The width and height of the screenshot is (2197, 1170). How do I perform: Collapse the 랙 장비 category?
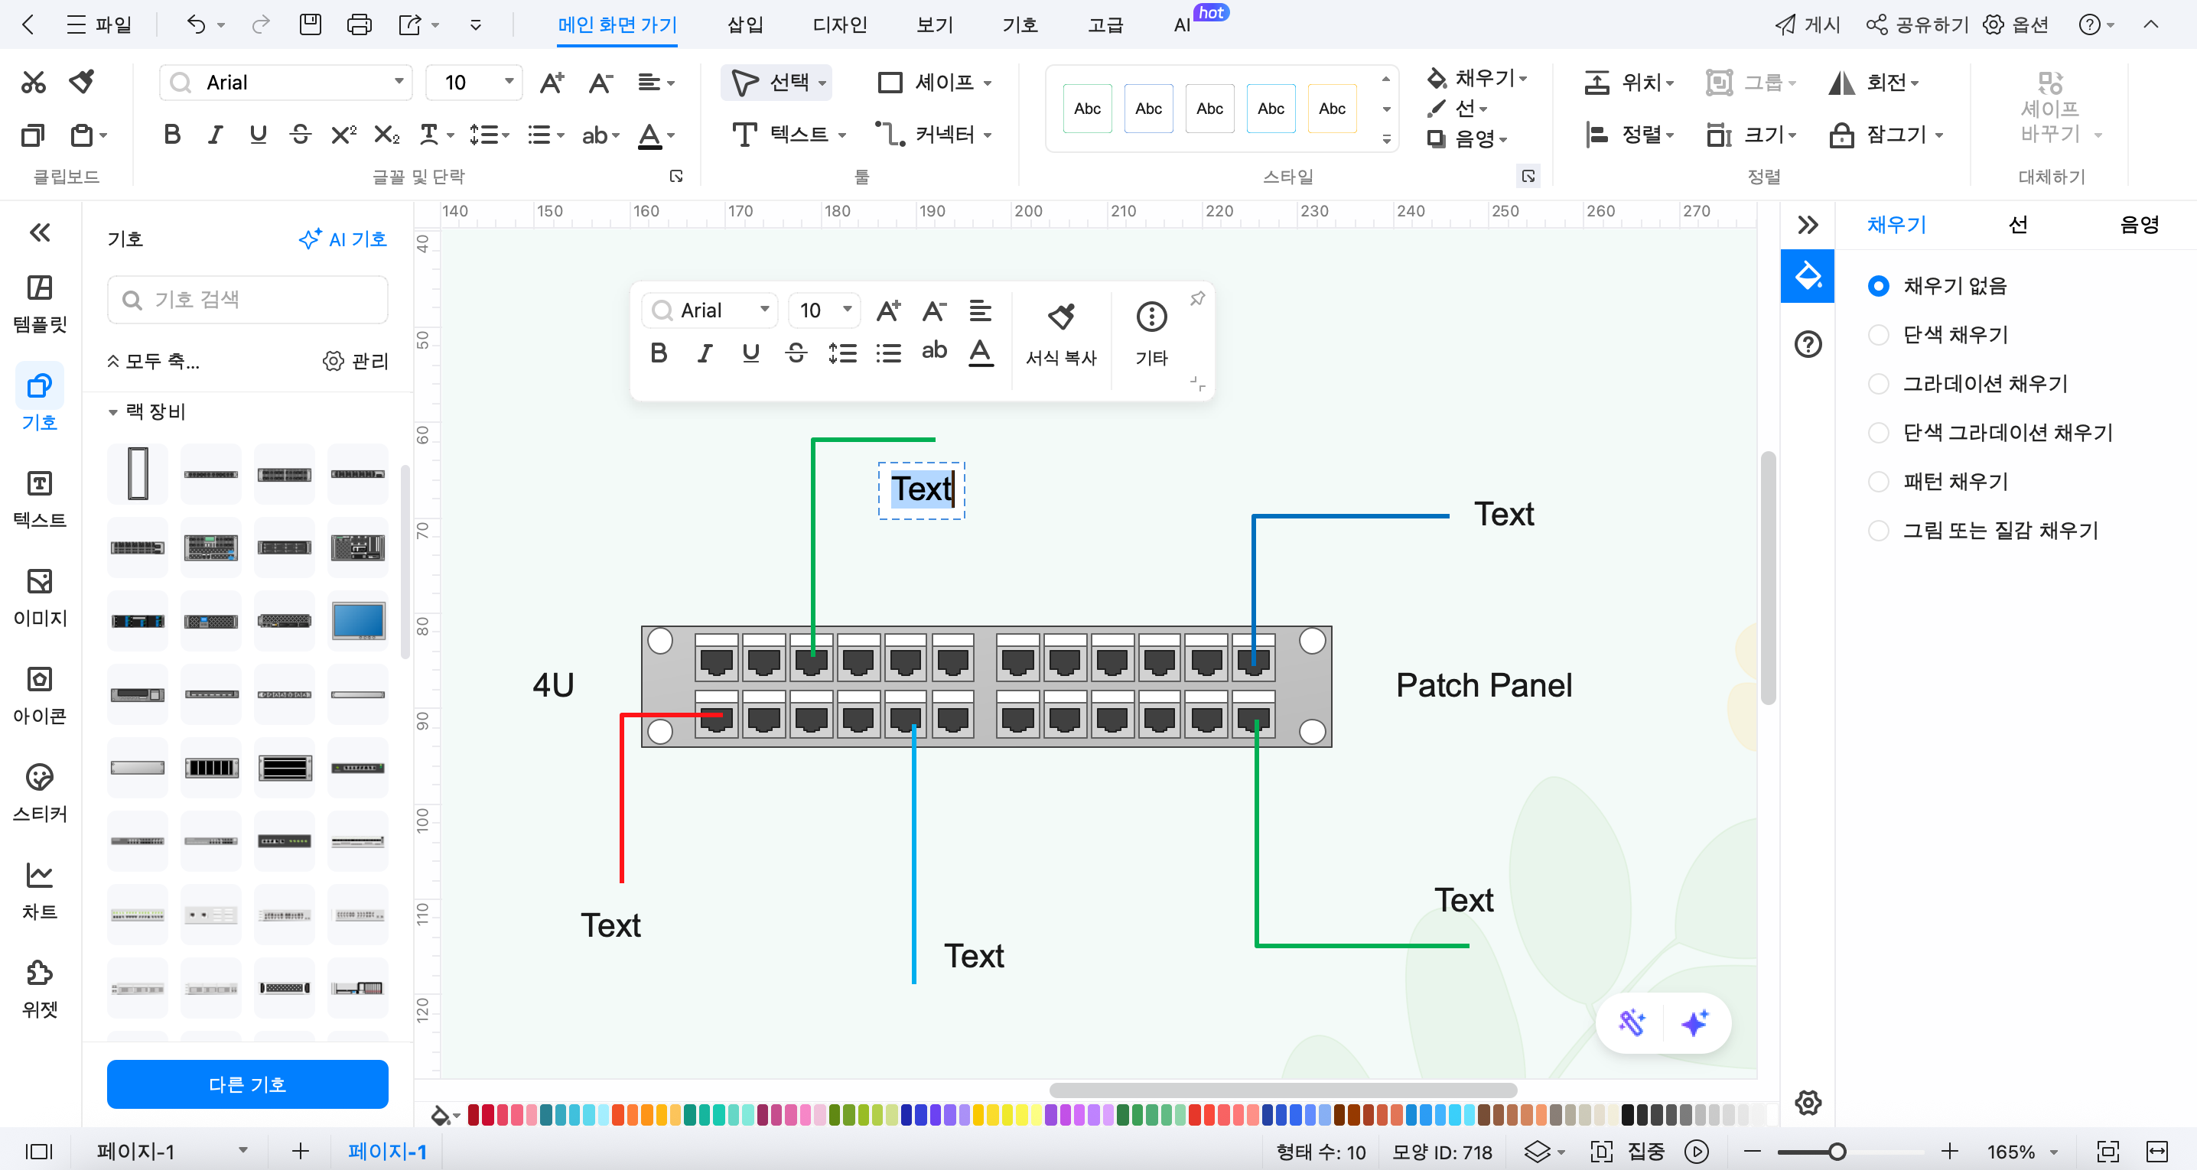[x=112, y=412]
